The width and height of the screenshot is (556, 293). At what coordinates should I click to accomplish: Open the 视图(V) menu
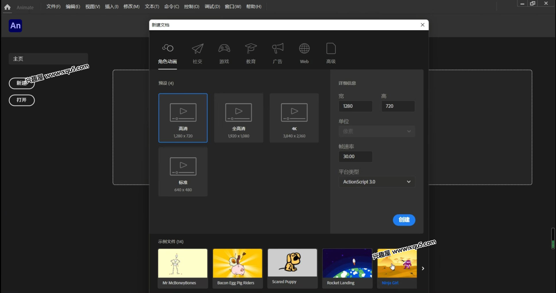tap(93, 6)
